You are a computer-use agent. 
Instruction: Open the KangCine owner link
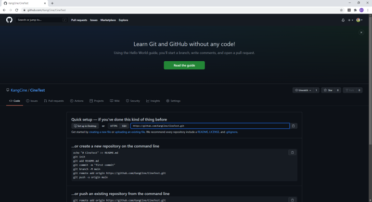[x=19, y=90]
